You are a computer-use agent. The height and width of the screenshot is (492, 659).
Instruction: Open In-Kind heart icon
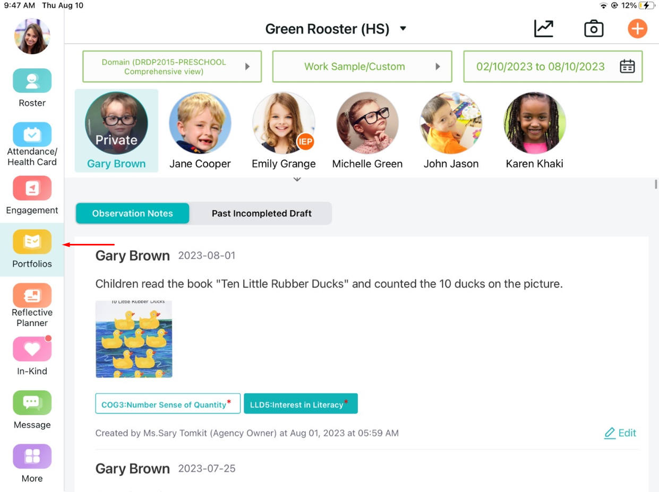click(x=32, y=349)
